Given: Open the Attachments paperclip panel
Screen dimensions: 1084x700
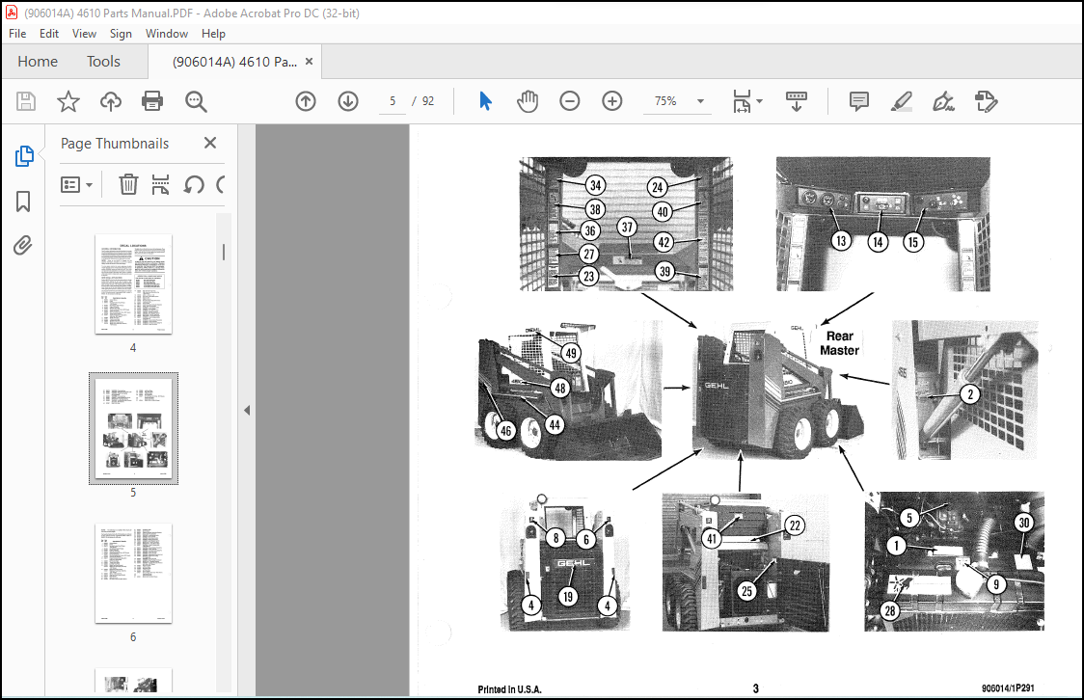Looking at the screenshot, I should [23, 245].
